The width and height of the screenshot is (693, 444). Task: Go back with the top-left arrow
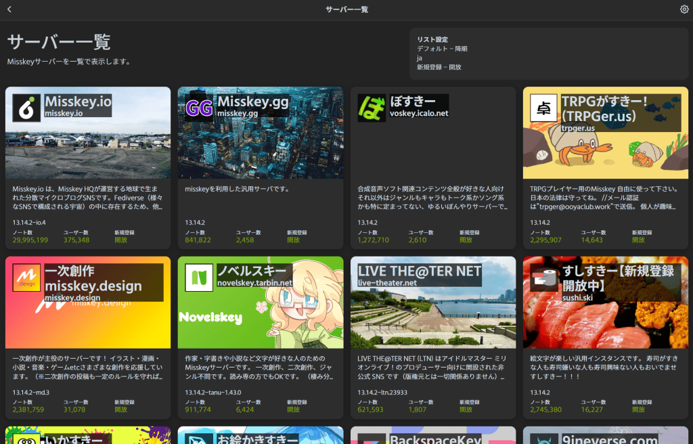coord(9,9)
